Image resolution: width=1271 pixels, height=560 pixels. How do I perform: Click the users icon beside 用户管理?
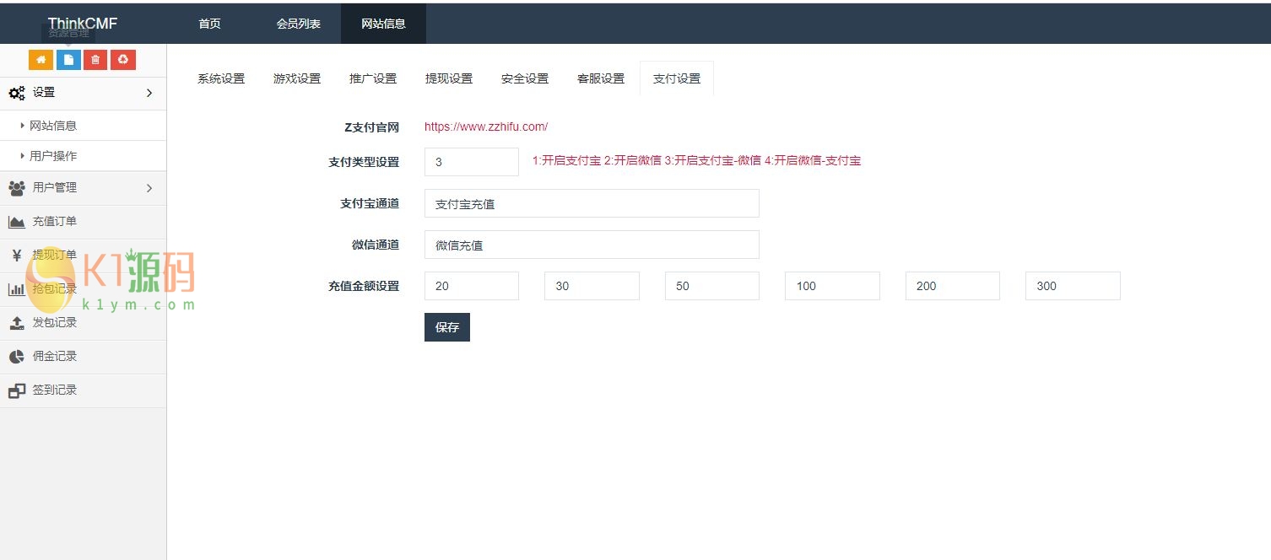tap(17, 187)
